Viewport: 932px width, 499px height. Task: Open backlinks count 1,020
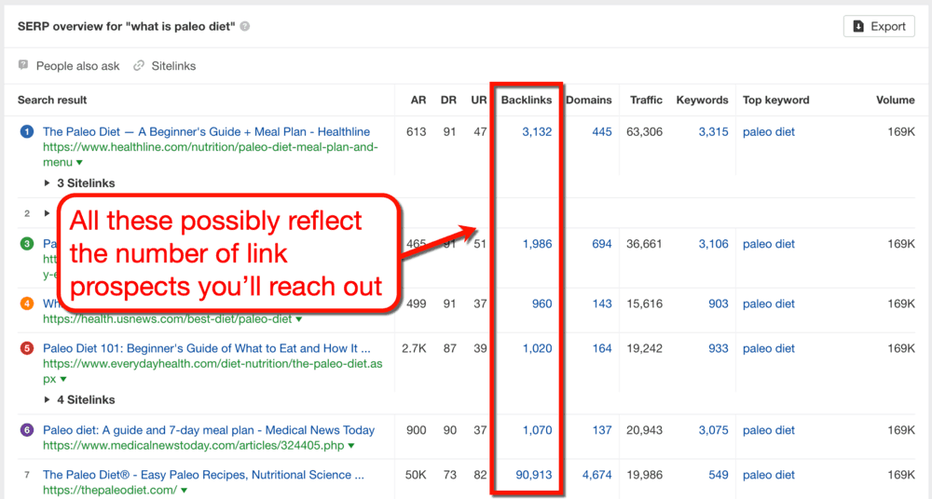tap(537, 349)
